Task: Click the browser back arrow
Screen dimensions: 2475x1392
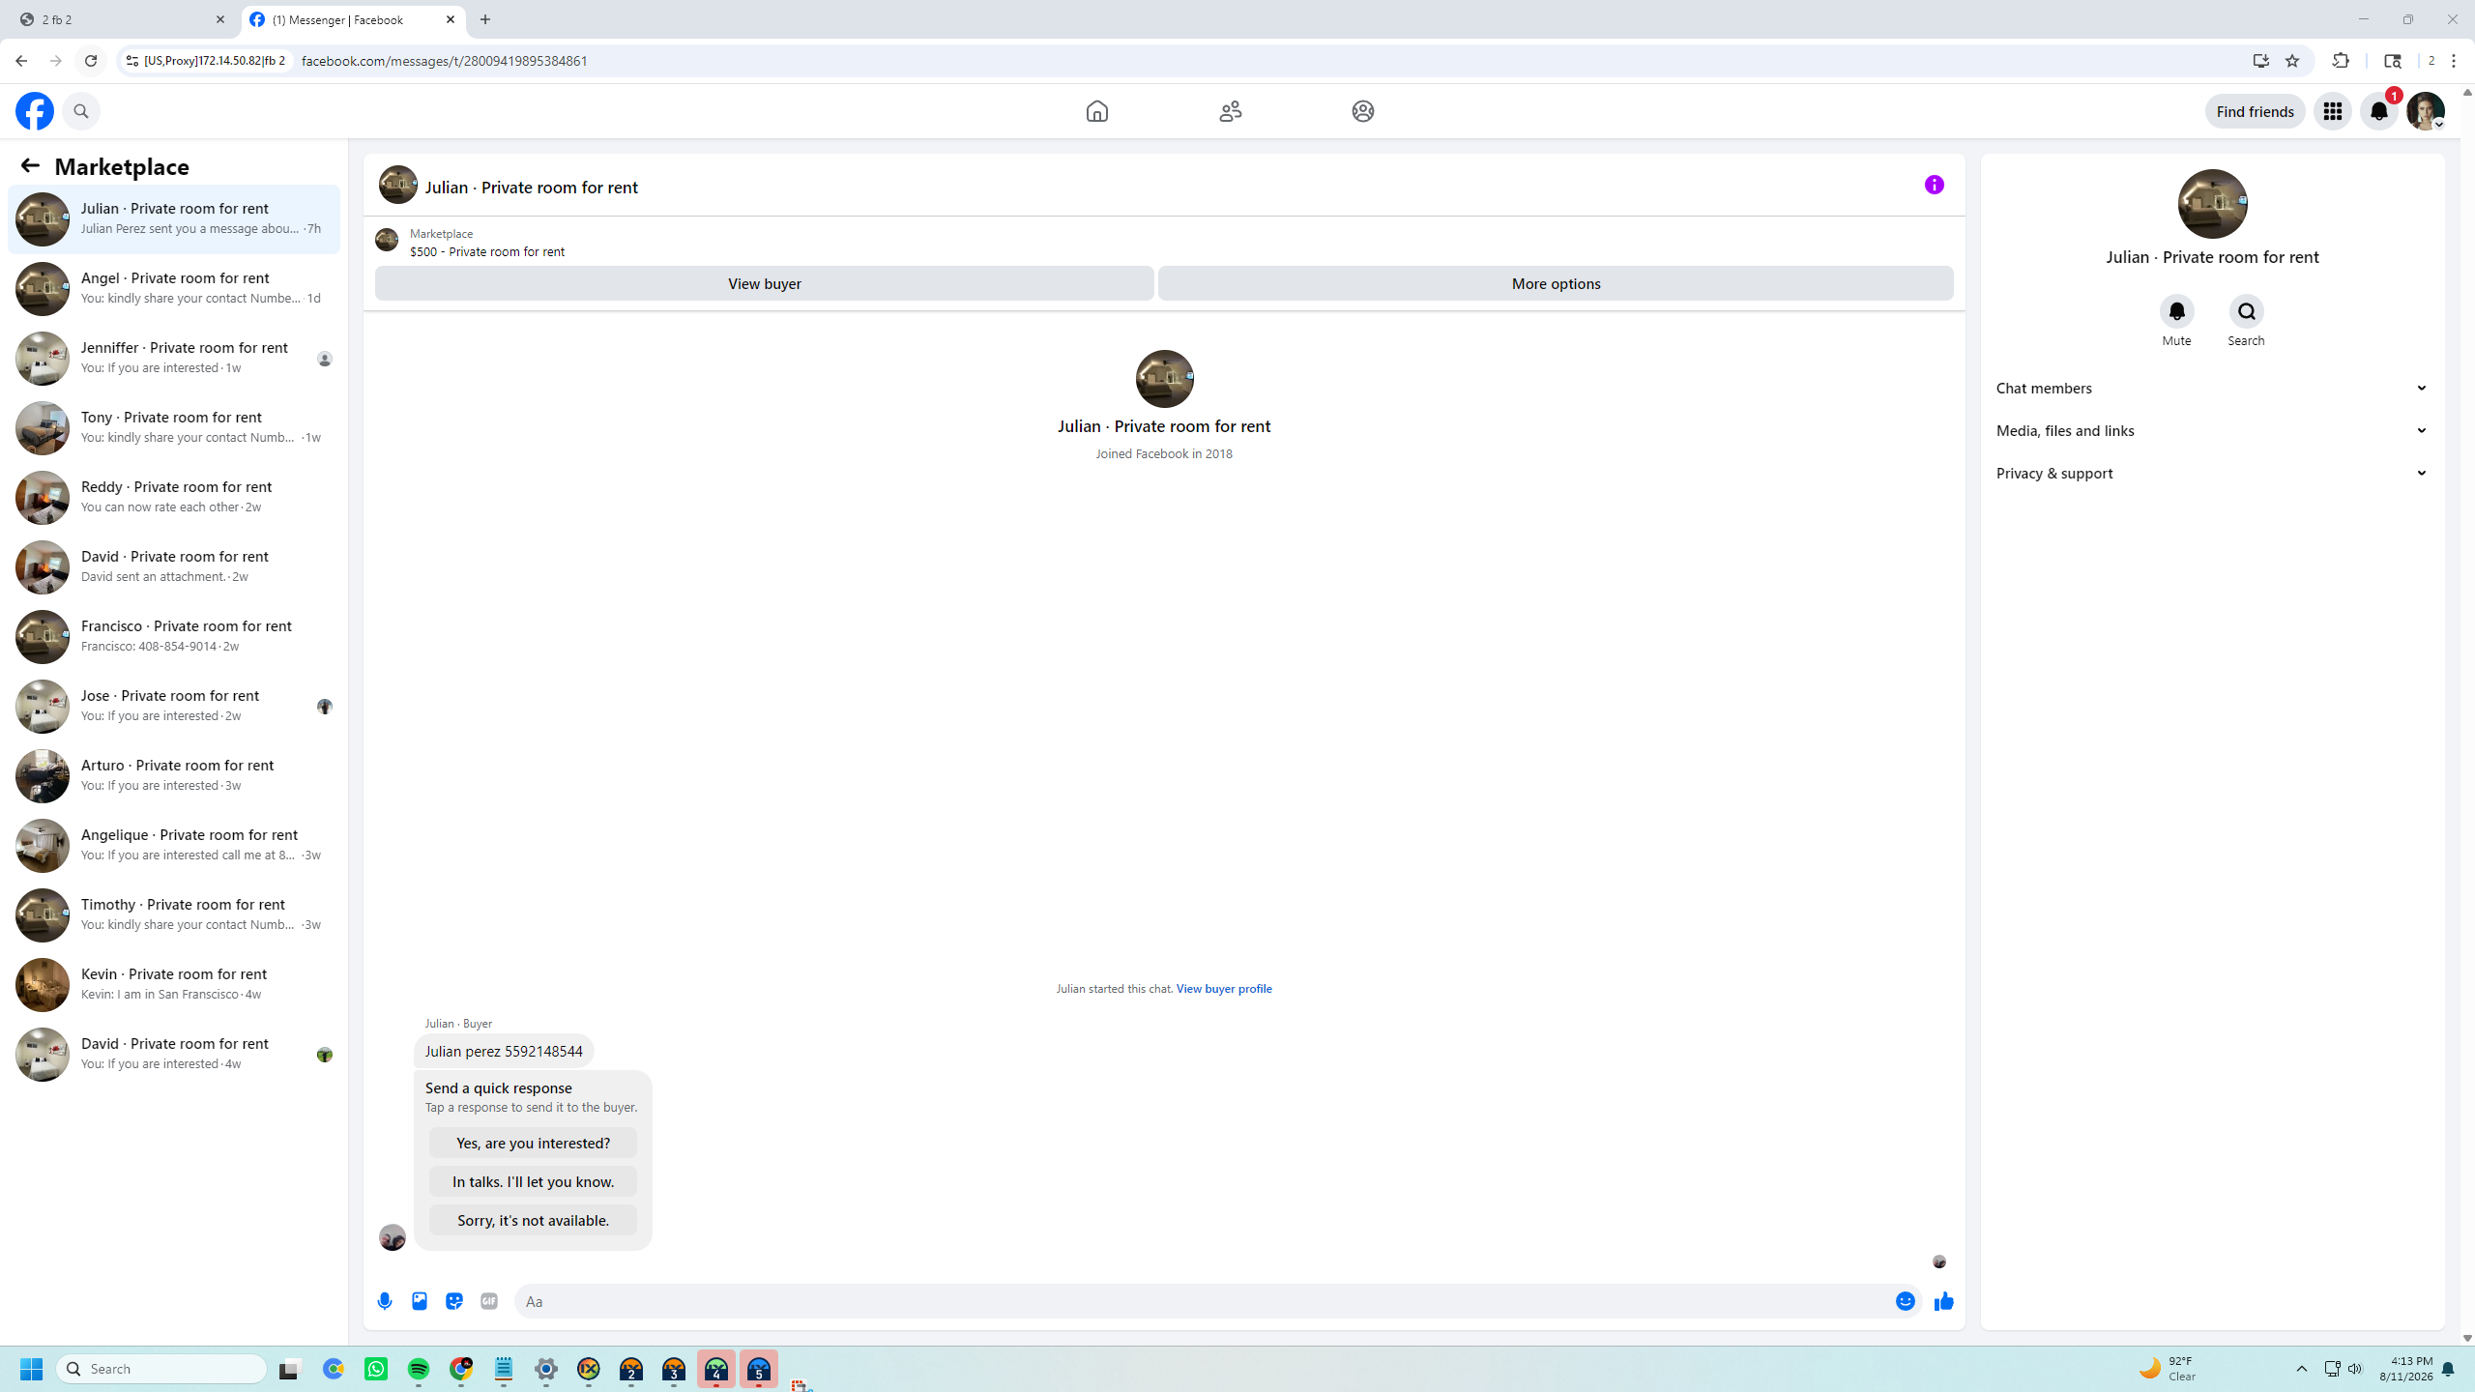Action: 21,61
